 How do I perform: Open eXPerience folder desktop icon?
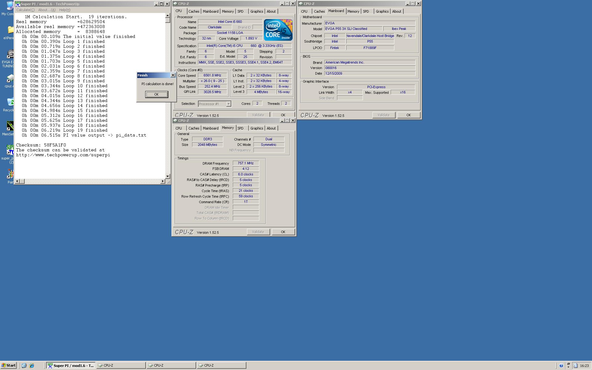(x=9, y=33)
